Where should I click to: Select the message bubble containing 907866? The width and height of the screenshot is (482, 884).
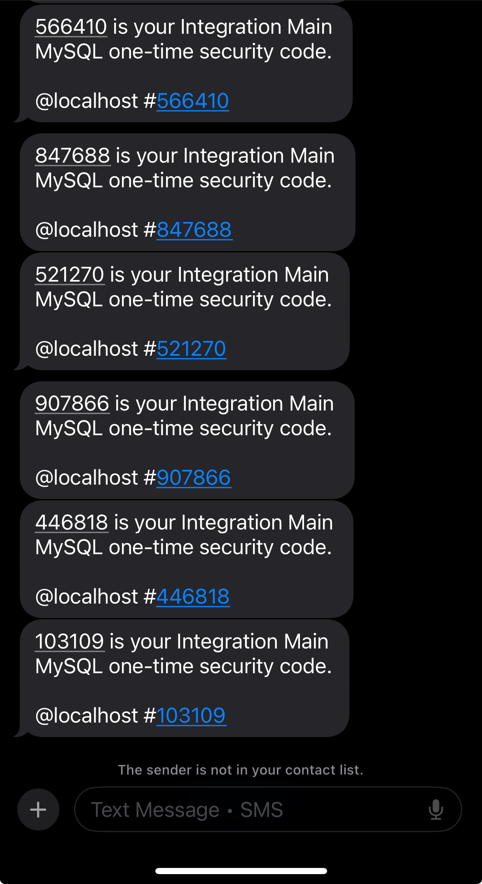pos(187,440)
